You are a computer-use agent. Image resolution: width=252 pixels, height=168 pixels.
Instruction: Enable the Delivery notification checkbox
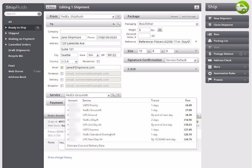[62, 80]
